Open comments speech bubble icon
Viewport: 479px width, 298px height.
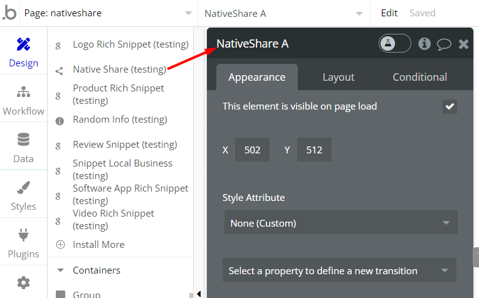pos(444,44)
